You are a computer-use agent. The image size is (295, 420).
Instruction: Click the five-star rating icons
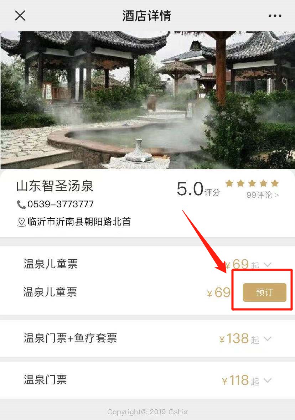(x=252, y=183)
